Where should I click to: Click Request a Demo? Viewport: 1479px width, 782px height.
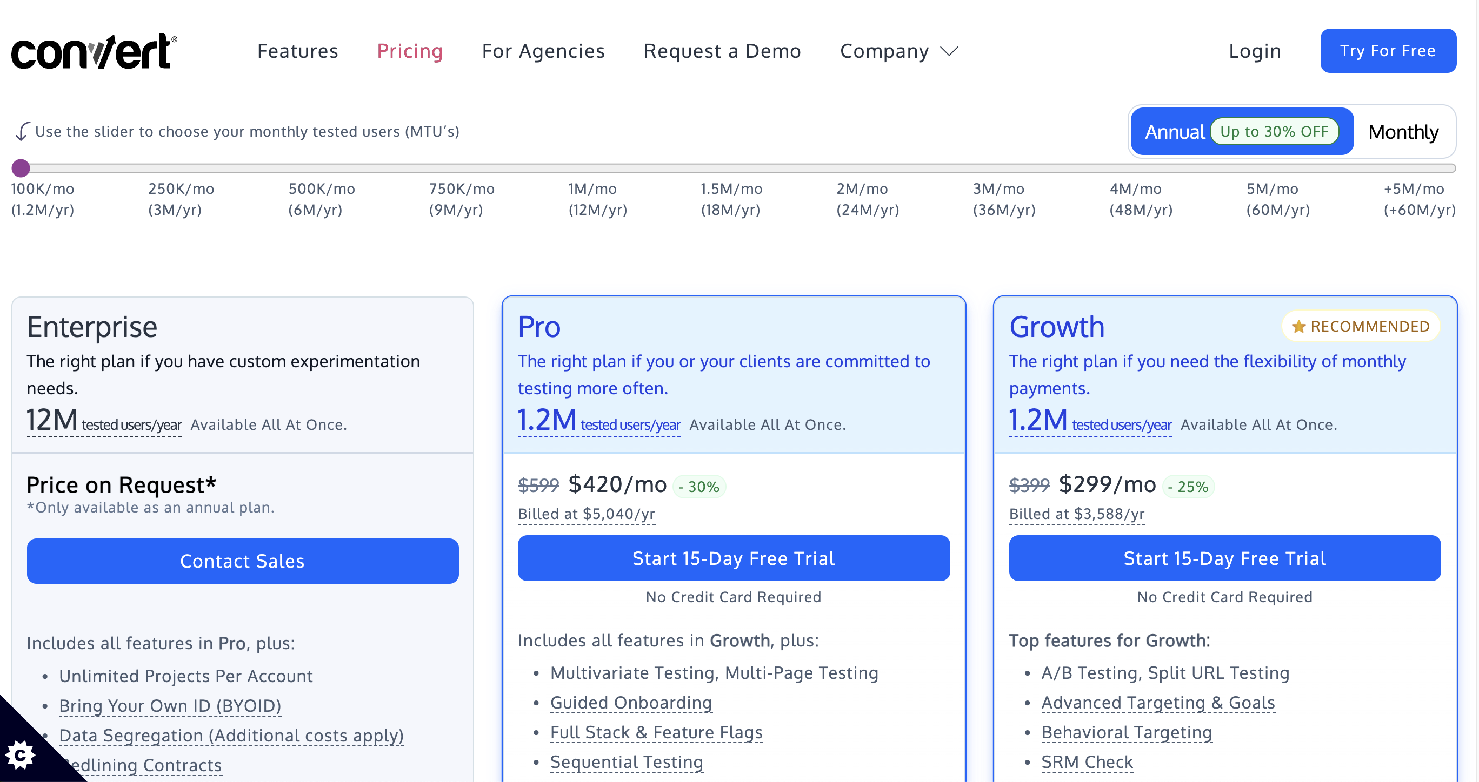[722, 51]
